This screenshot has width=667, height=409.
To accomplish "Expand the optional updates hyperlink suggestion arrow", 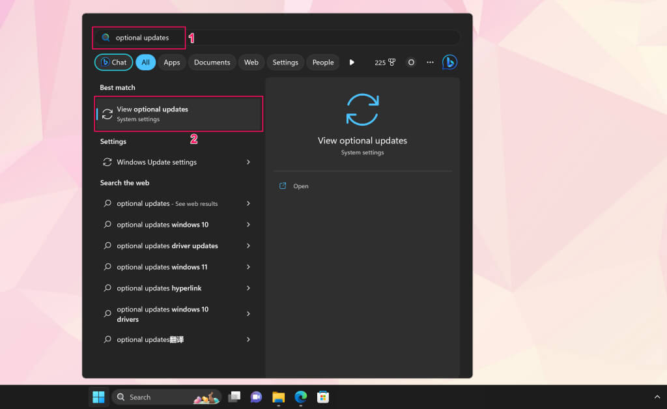I will [248, 288].
